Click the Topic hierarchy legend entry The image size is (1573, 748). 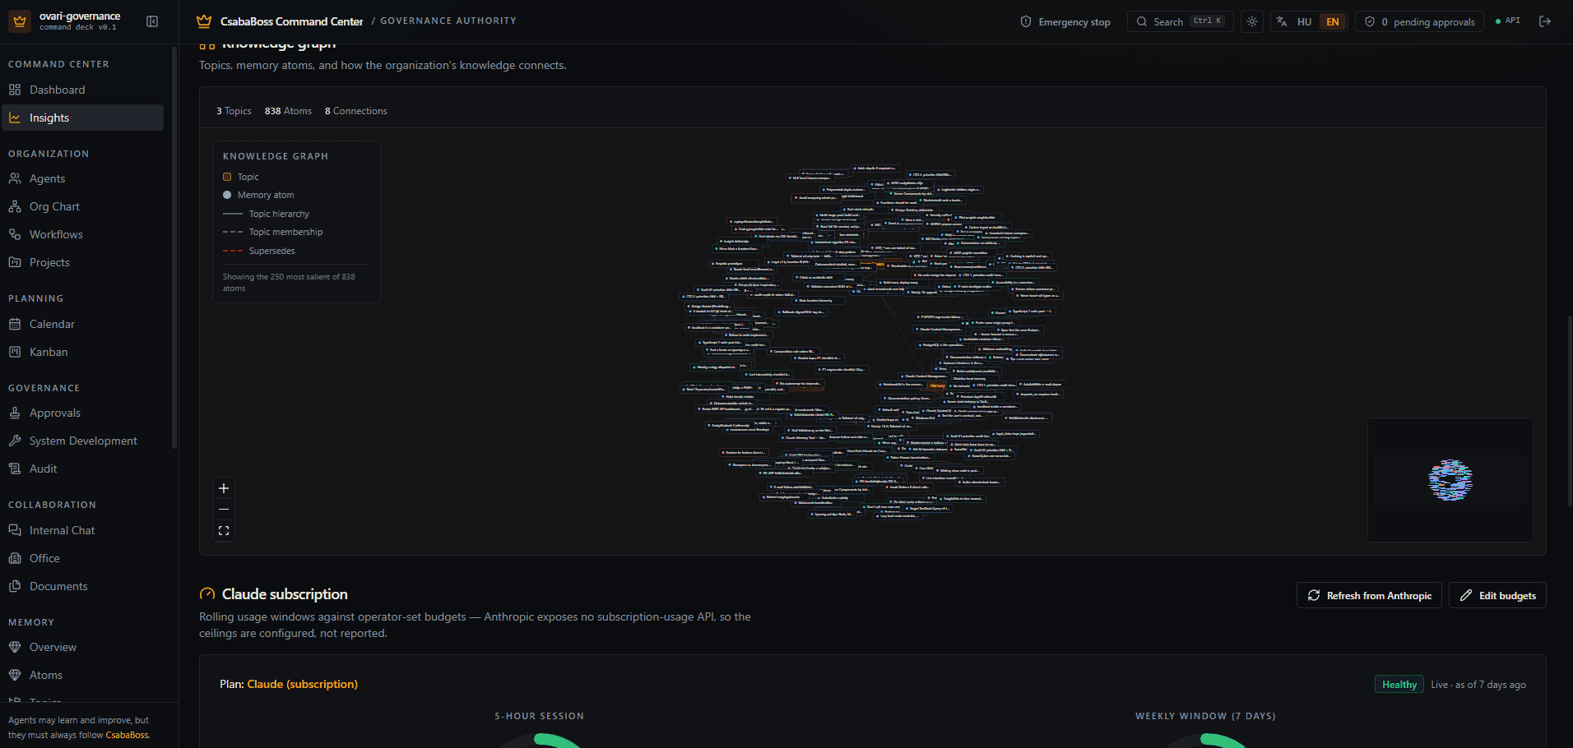[266, 214]
